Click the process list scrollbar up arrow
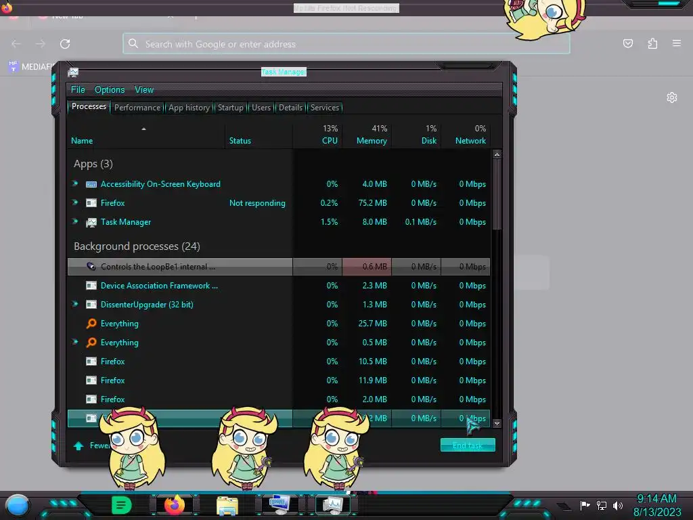 (x=497, y=154)
